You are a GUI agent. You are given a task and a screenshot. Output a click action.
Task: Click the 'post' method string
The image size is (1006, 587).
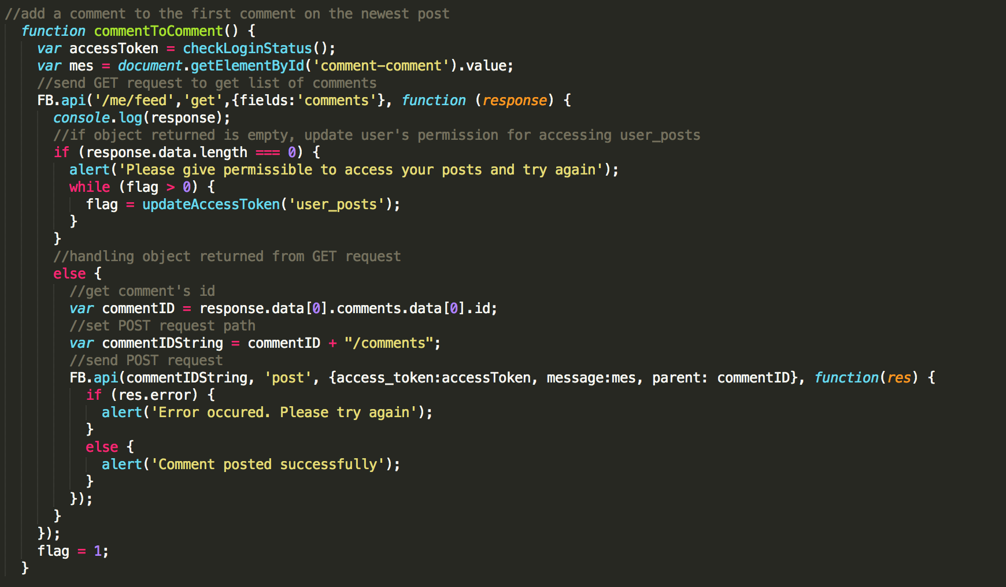(287, 378)
